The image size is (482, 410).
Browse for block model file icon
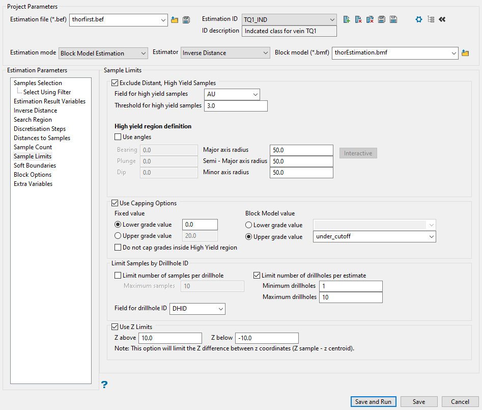(x=465, y=53)
